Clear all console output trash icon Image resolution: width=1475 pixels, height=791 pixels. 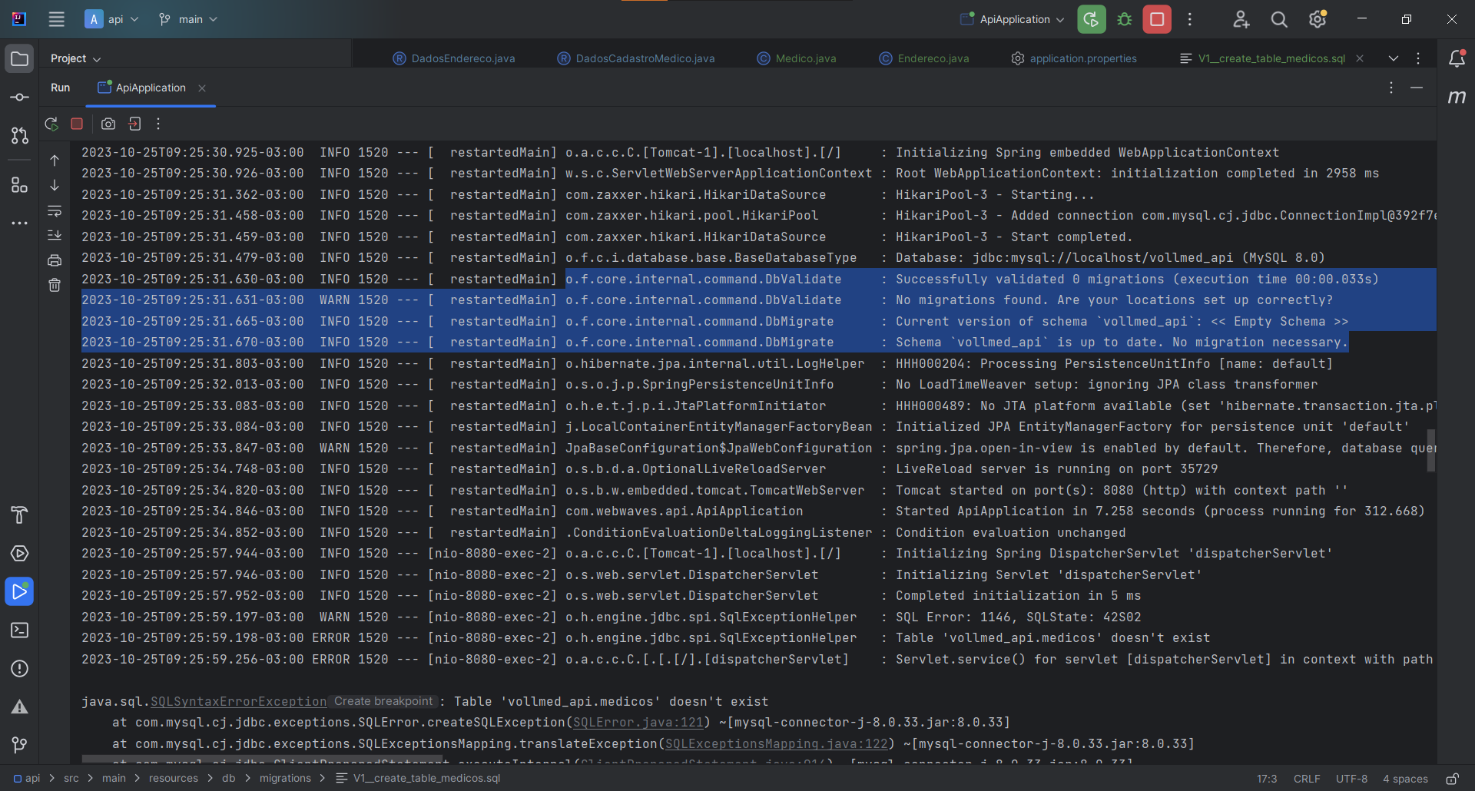click(55, 285)
